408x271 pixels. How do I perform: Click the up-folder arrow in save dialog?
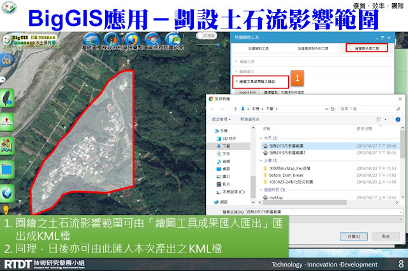(x=235, y=109)
